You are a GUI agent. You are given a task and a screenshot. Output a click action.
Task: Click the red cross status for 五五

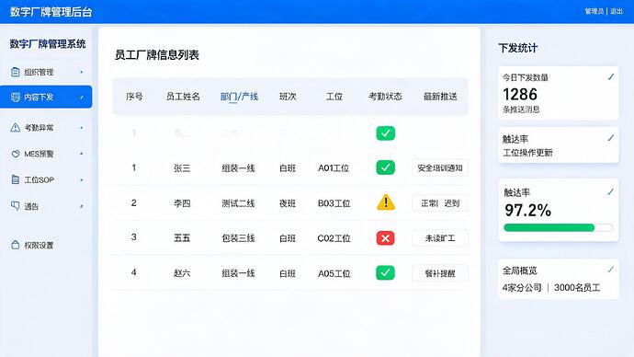(385, 238)
